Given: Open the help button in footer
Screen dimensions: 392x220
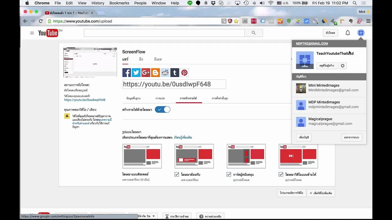Looking at the screenshot, I should point(210,216).
